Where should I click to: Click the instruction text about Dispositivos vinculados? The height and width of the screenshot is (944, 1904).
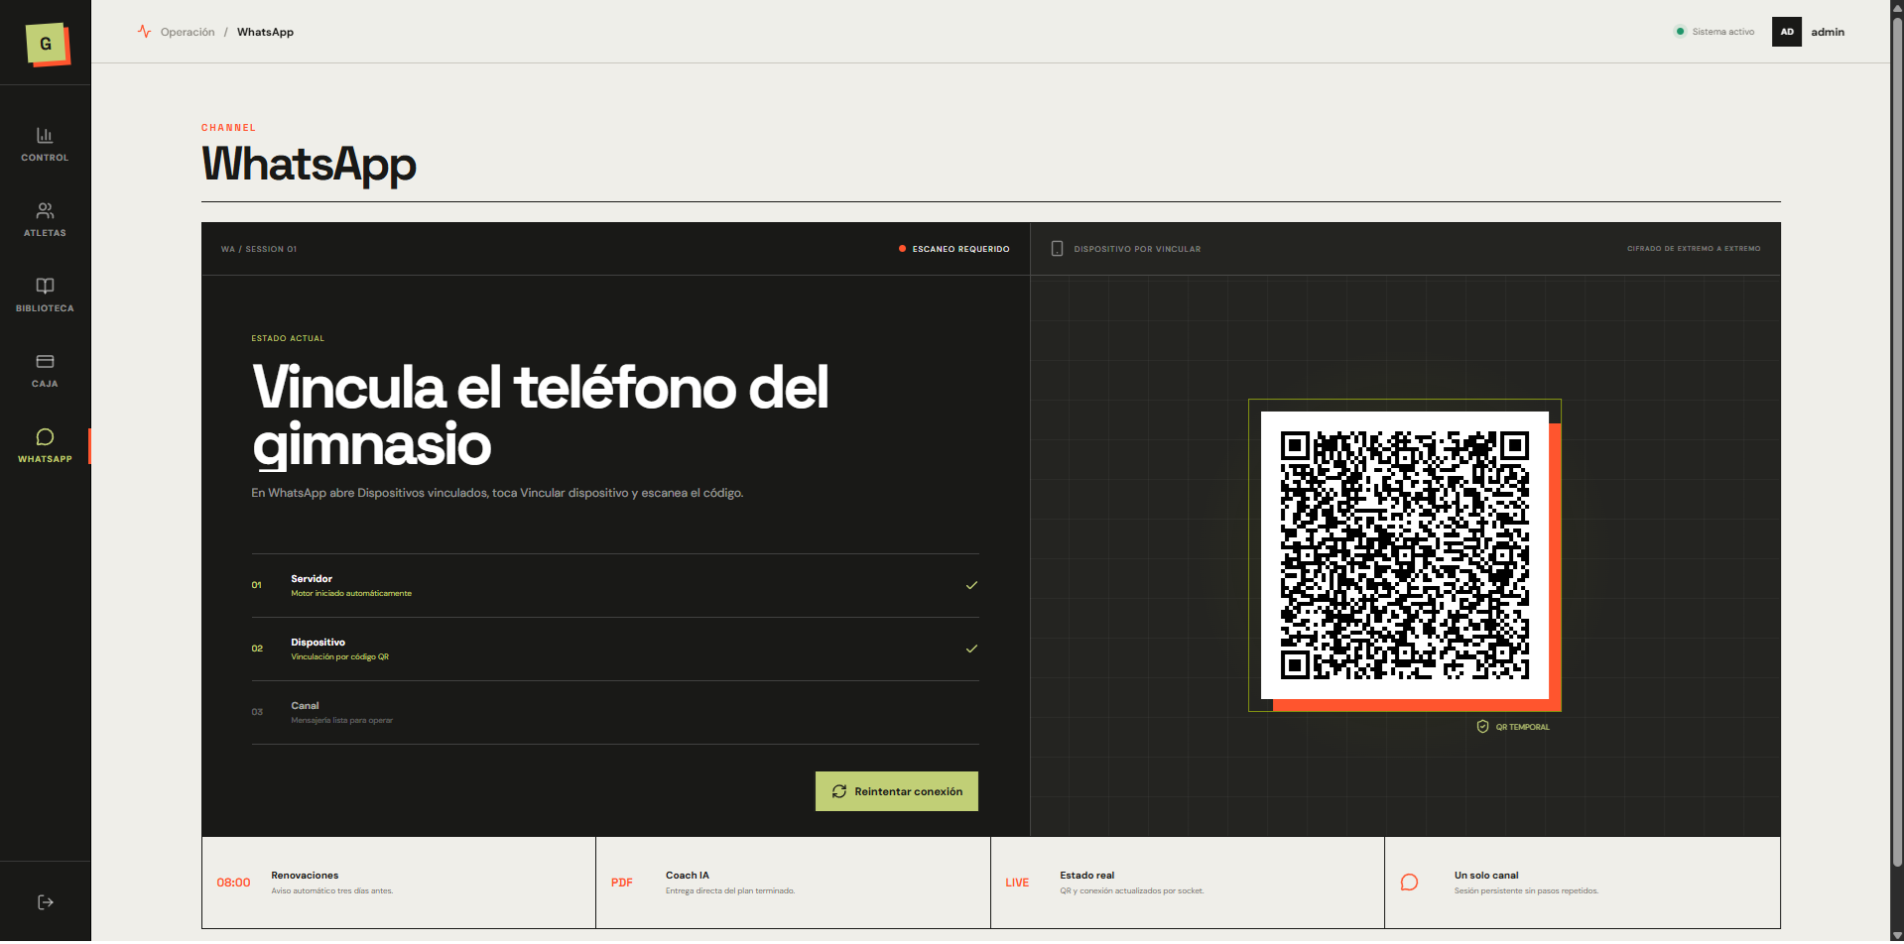(497, 493)
